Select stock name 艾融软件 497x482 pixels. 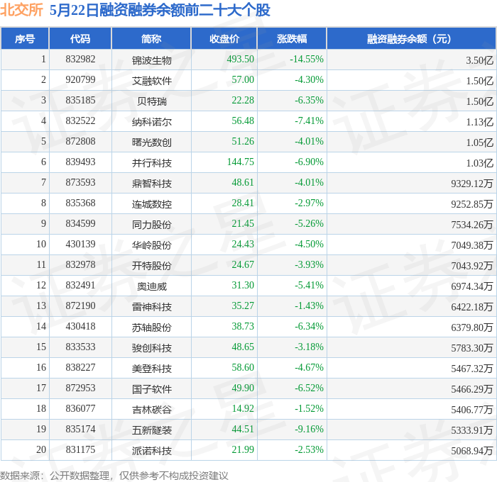151,81
